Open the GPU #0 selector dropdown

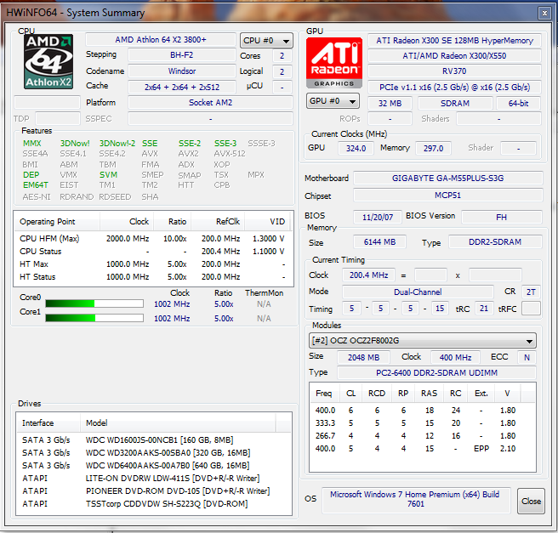pos(333,101)
